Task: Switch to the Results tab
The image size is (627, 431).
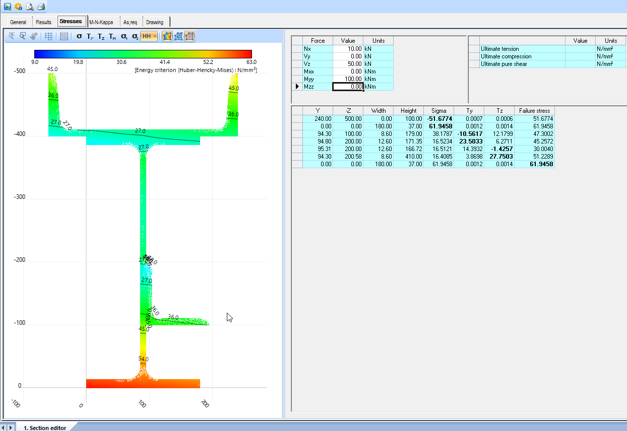Action: pos(44,22)
